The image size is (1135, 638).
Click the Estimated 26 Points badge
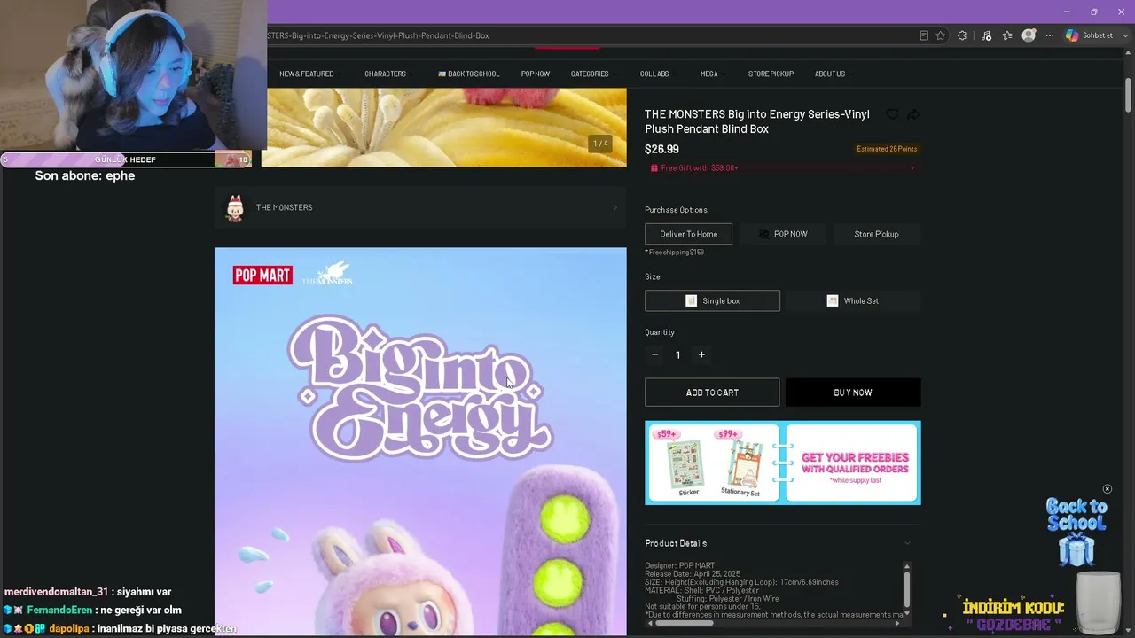tap(887, 149)
